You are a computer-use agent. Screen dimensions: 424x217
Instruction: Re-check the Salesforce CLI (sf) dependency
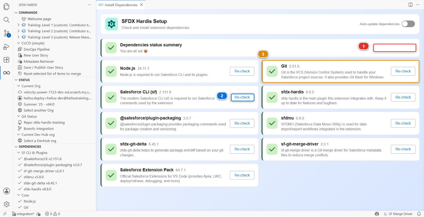click(242, 97)
